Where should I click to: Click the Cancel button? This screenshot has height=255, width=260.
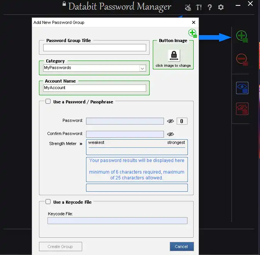pyautogui.click(x=181, y=247)
